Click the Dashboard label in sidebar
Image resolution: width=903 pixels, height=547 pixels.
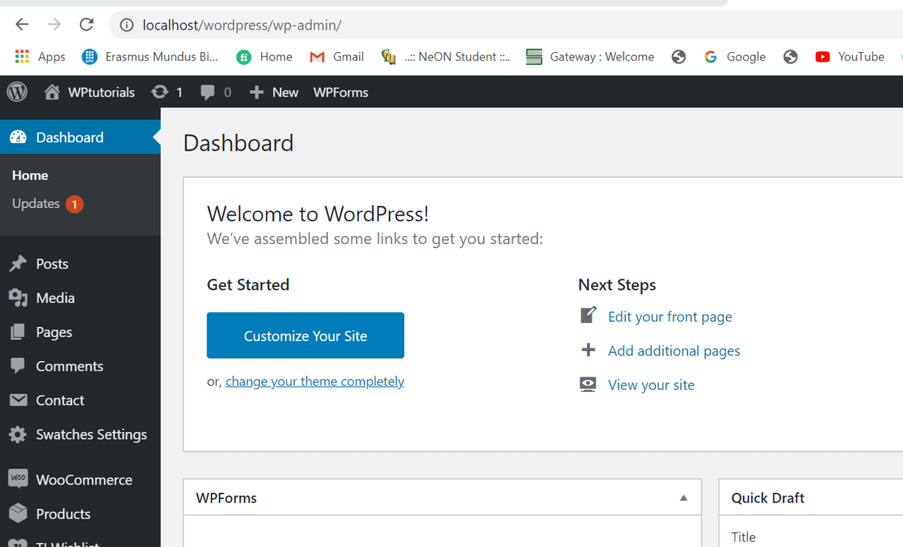[70, 137]
